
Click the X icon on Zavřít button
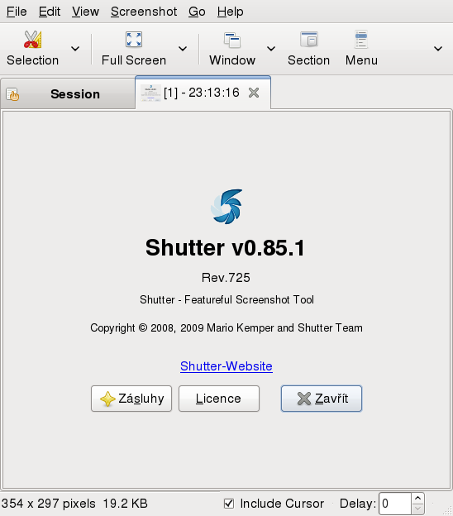click(304, 399)
